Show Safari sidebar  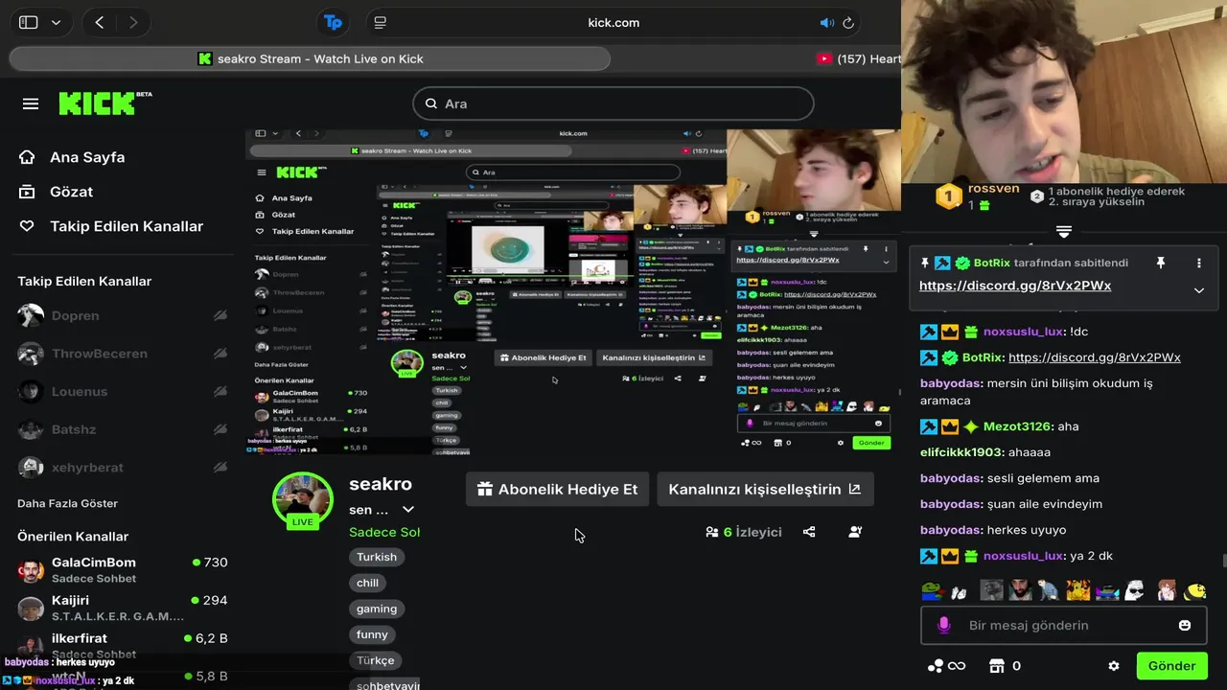[29, 22]
